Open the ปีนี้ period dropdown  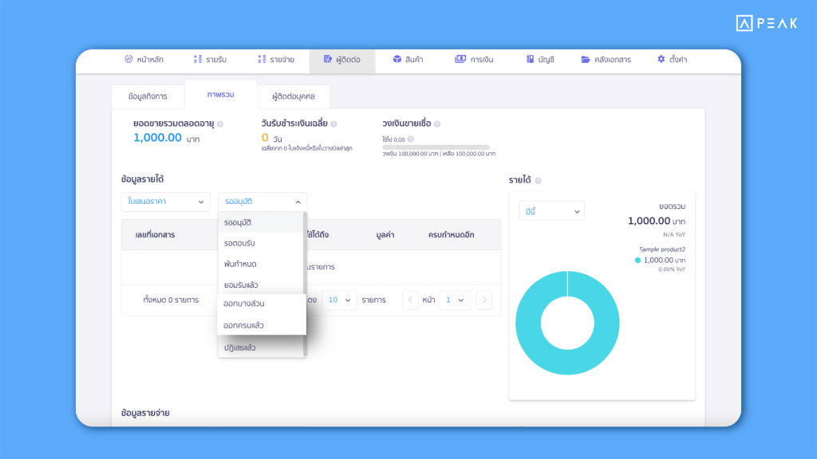pyautogui.click(x=551, y=211)
